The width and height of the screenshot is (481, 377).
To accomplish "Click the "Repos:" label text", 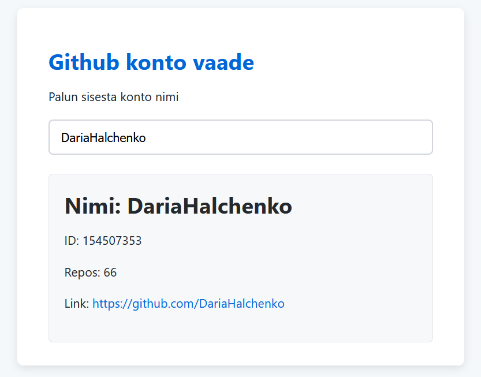I will tap(82, 273).
